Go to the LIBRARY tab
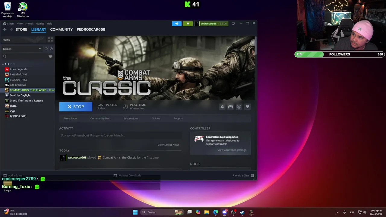386x217 pixels. coord(39,30)
